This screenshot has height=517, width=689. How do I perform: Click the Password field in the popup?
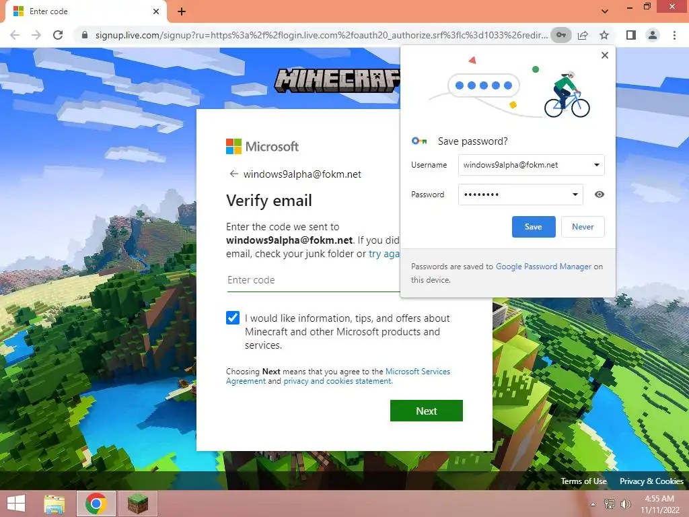pos(521,195)
